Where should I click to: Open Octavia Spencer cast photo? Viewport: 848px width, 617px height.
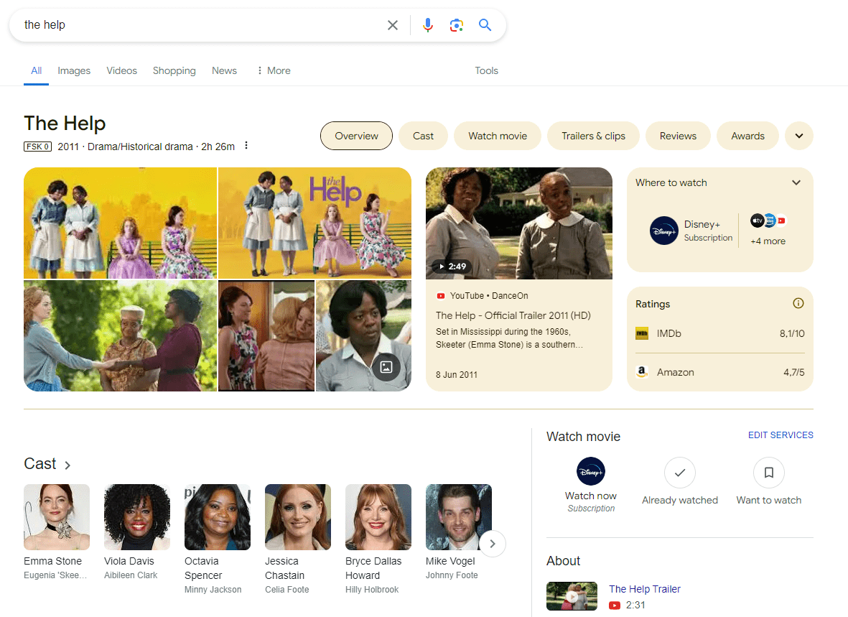click(x=218, y=517)
